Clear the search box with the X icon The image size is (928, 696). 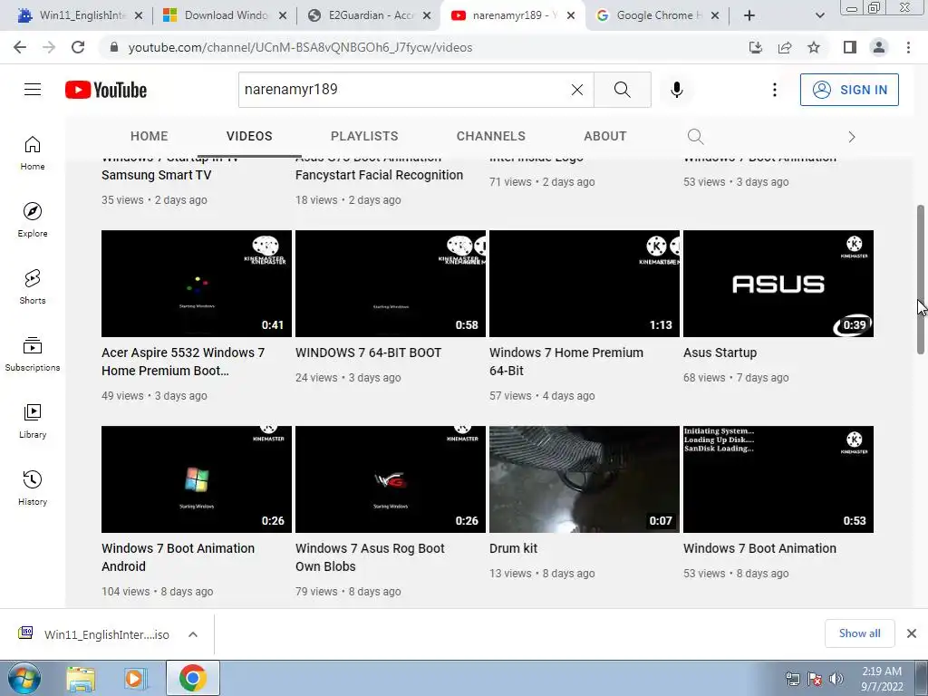pos(577,90)
